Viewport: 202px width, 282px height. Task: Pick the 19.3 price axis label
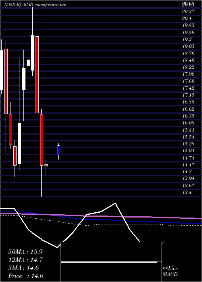[187, 39]
